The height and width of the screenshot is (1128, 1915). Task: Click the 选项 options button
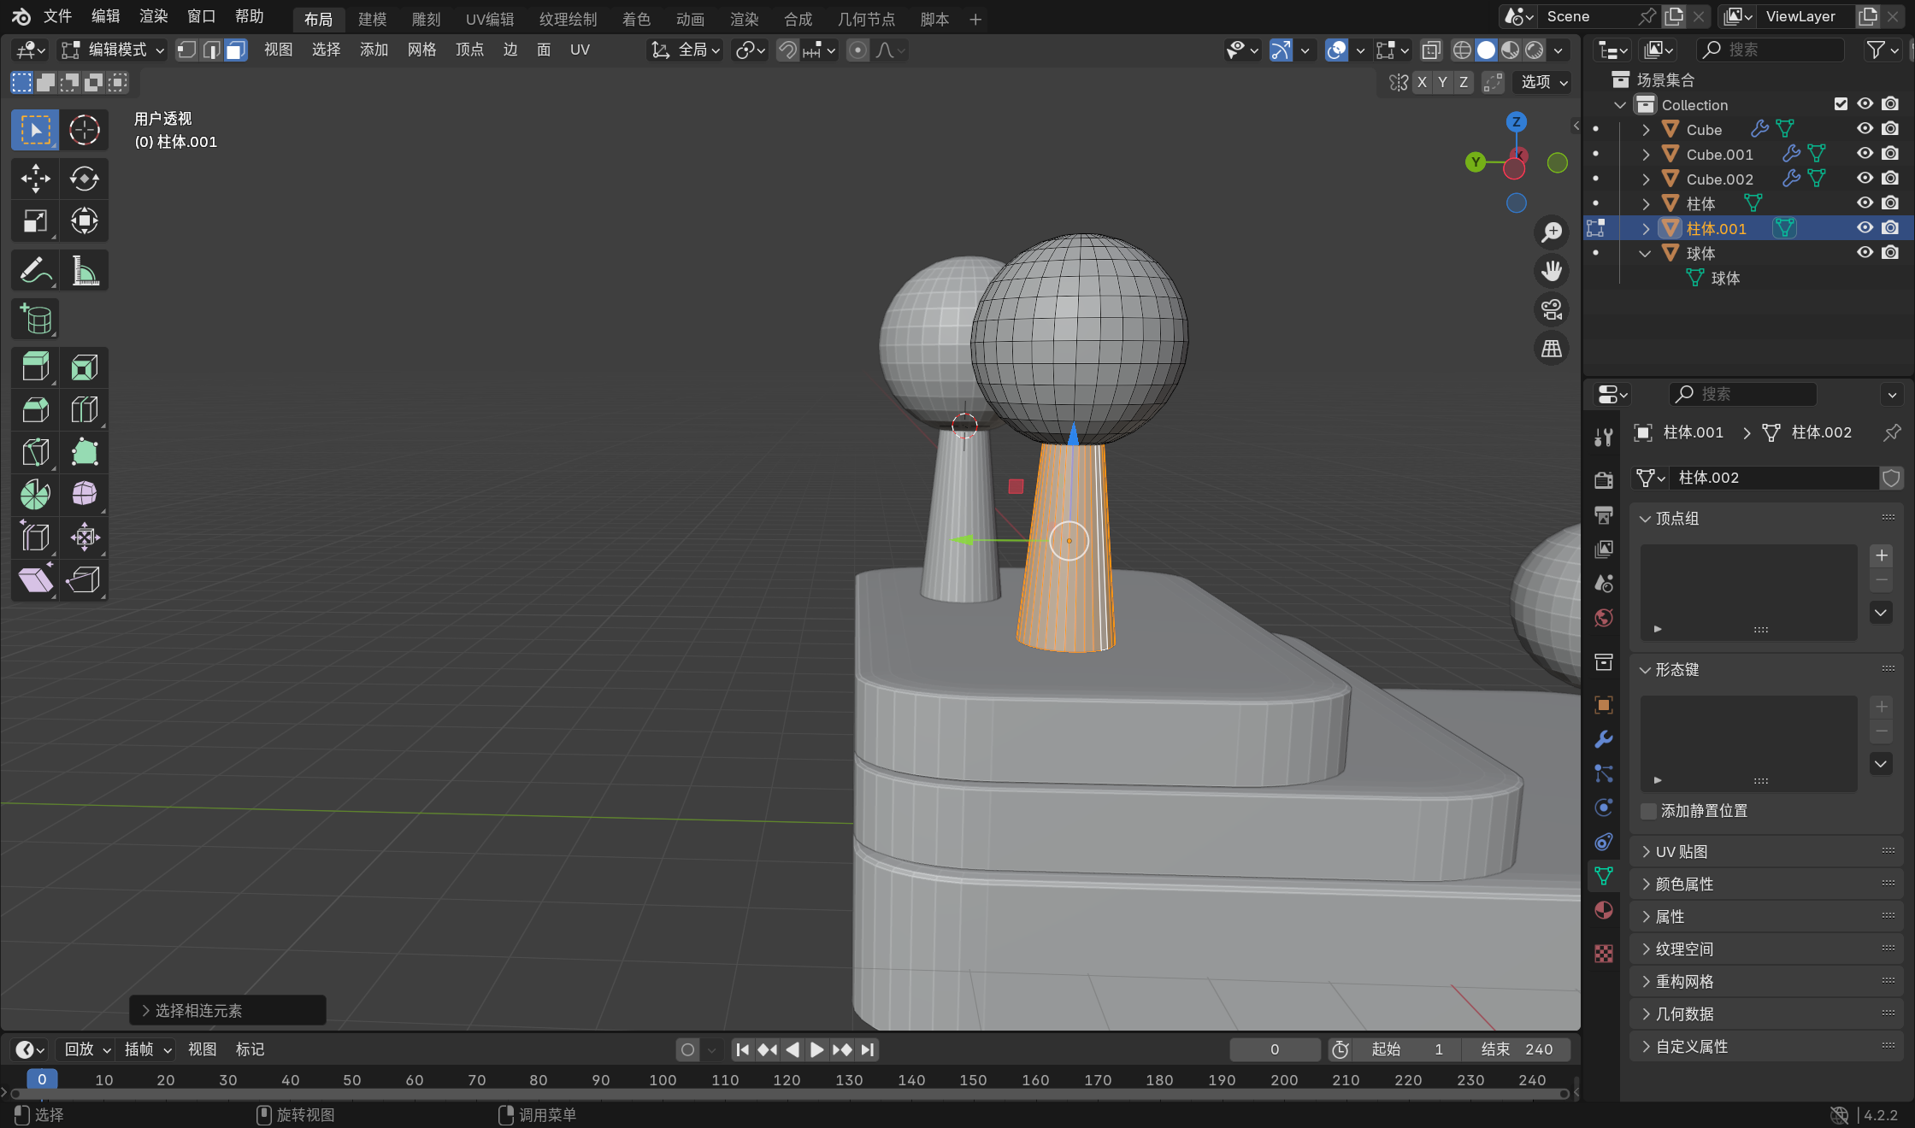pos(1543,82)
